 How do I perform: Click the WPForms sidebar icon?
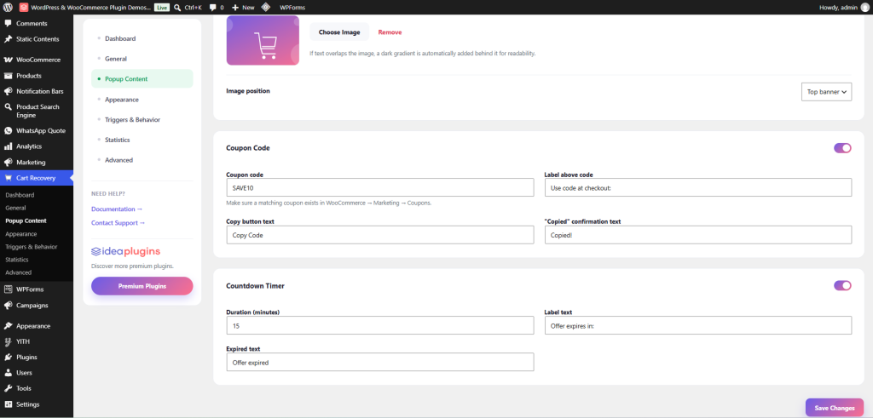point(8,289)
